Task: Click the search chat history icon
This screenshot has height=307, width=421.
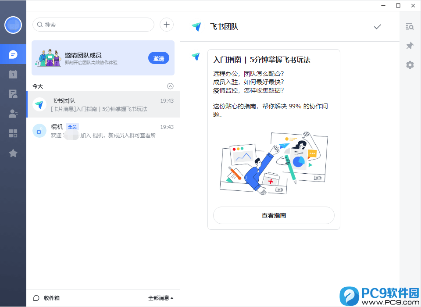Action: pos(410,26)
